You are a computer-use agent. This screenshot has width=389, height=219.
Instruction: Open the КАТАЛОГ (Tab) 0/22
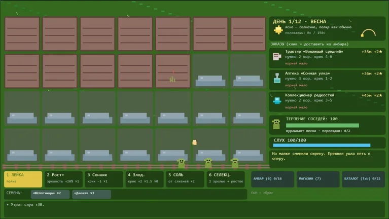click(363, 179)
